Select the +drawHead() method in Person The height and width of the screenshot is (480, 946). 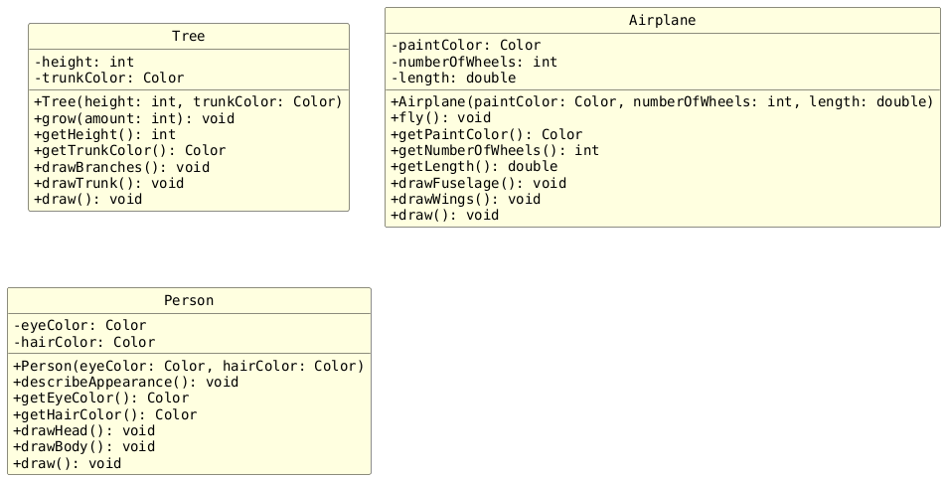tap(83, 430)
